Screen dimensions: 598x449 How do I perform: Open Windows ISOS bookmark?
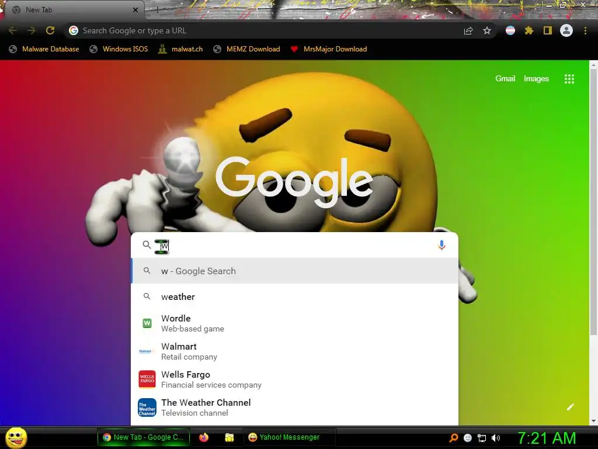coord(119,49)
